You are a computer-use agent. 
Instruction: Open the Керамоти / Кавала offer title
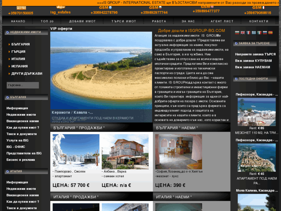coord(72,113)
